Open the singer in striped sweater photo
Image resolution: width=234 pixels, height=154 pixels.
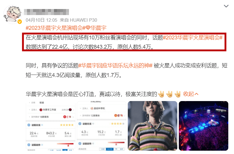[x=152, y=126]
